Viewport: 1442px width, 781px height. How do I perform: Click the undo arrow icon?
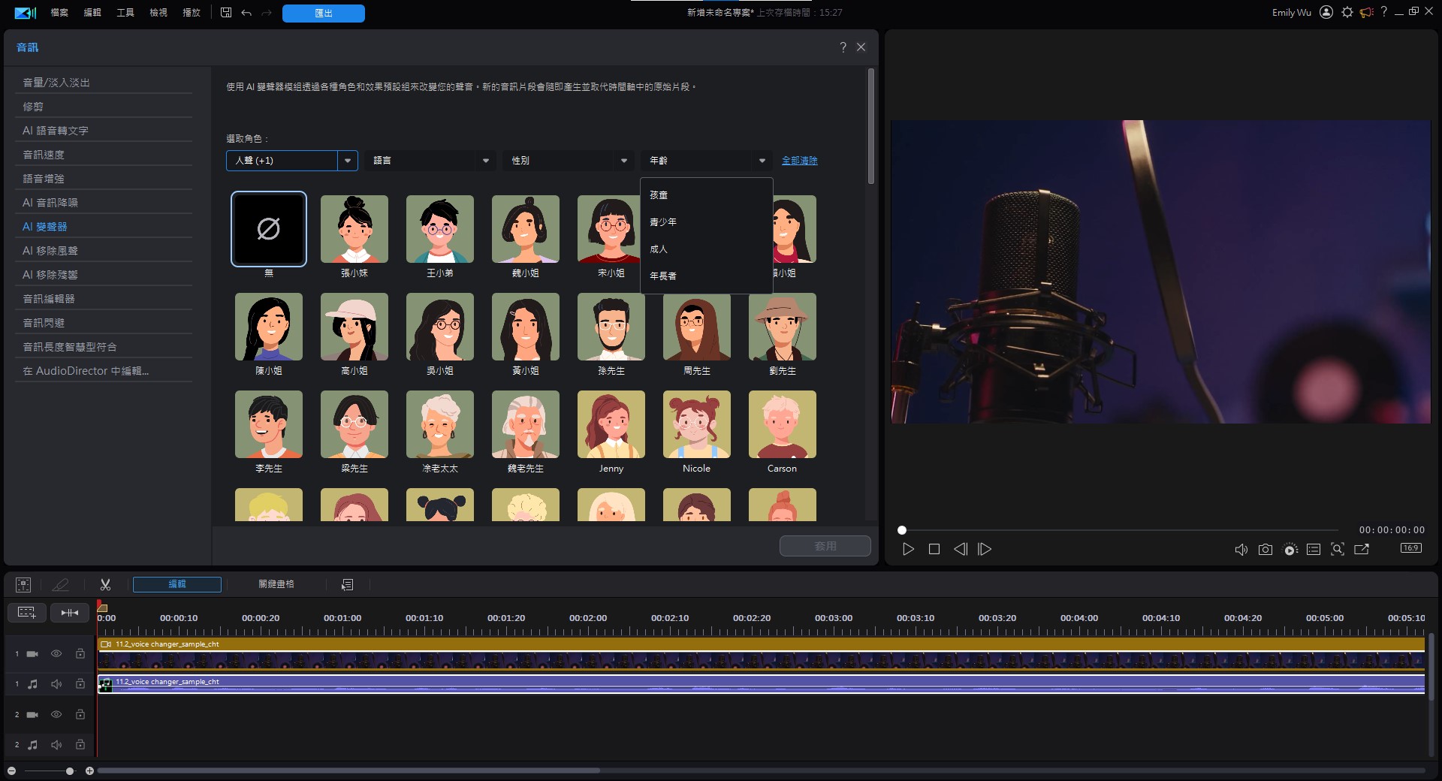(246, 13)
